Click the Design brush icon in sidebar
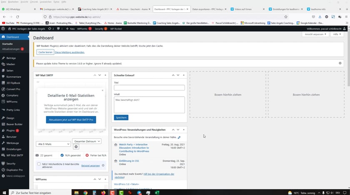350x195 pixels. (x=3, y=118)
